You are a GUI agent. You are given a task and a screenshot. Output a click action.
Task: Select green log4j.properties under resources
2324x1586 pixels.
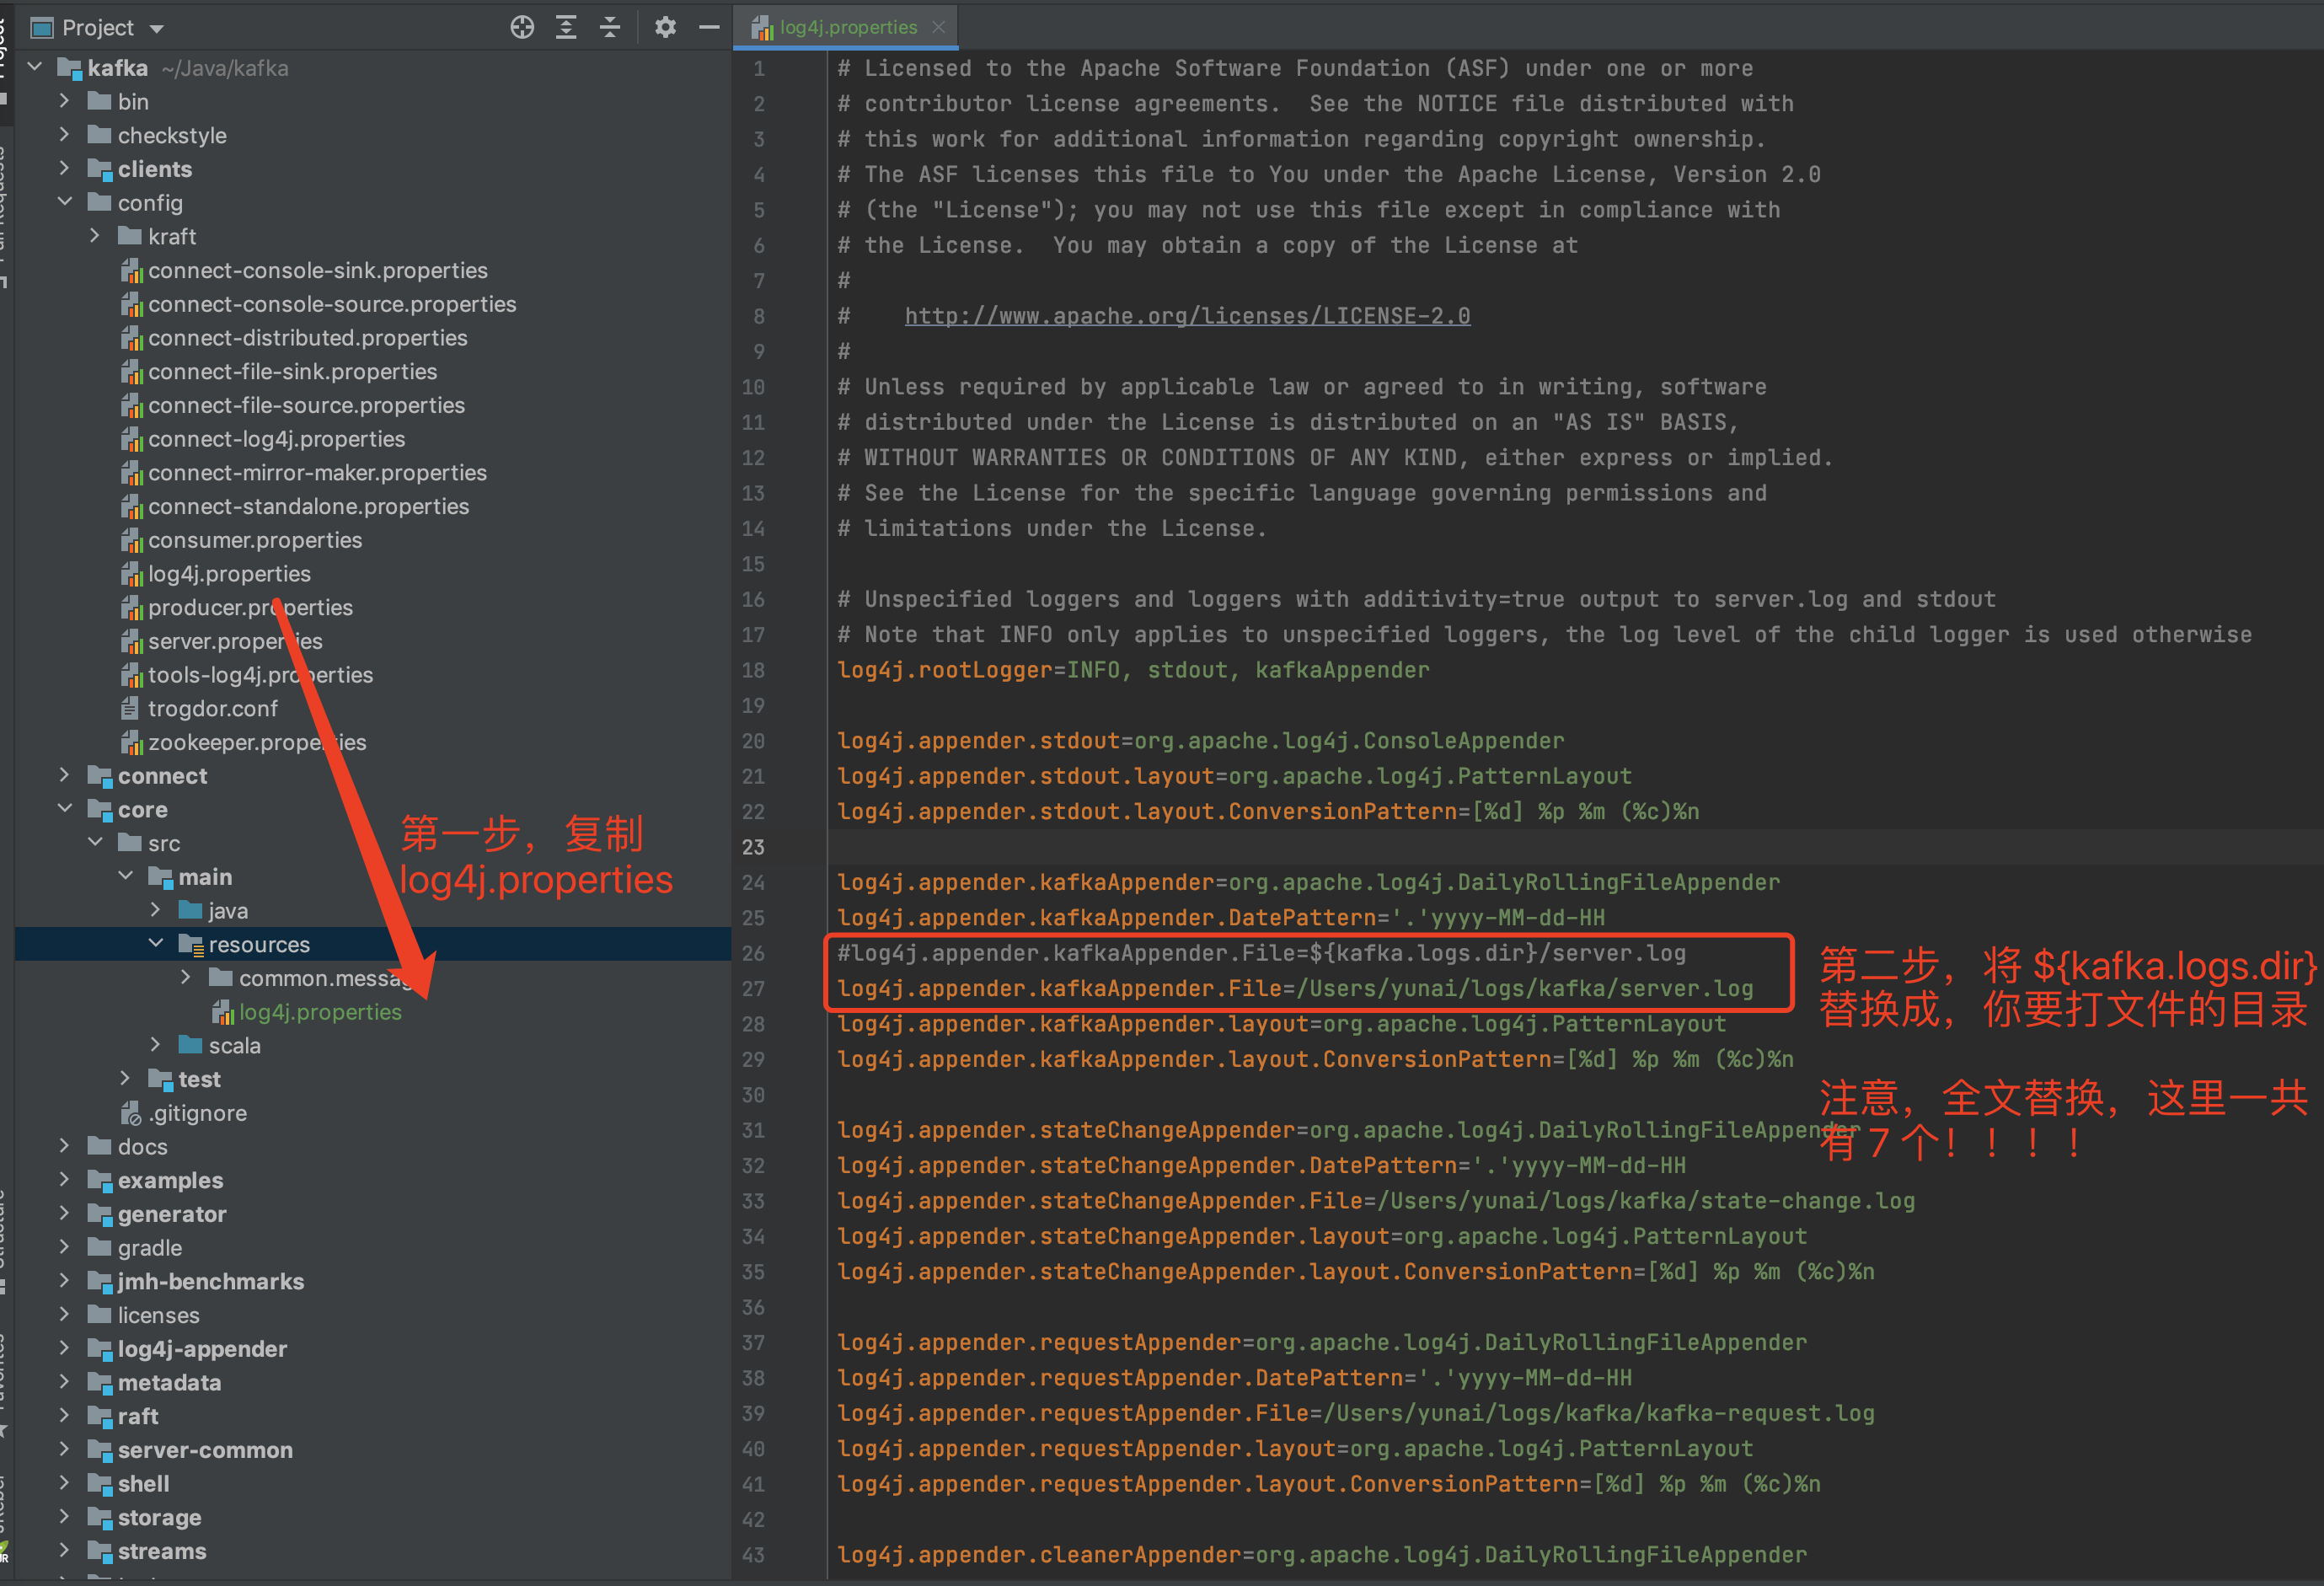(x=319, y=1012)
